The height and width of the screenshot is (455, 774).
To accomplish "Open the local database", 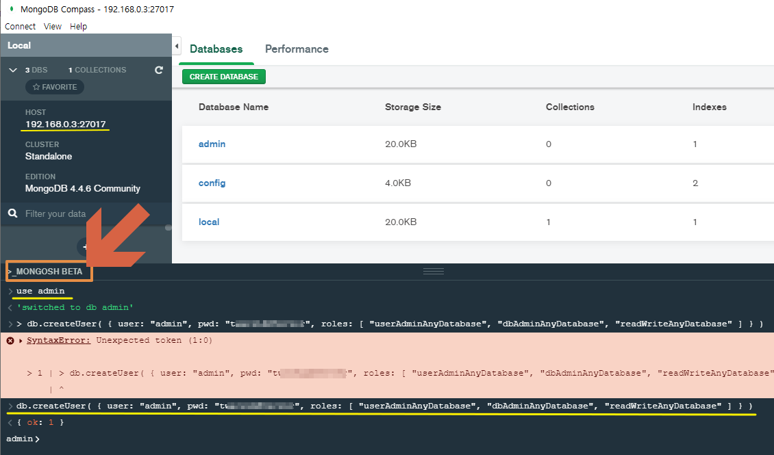I will [209, 222].
